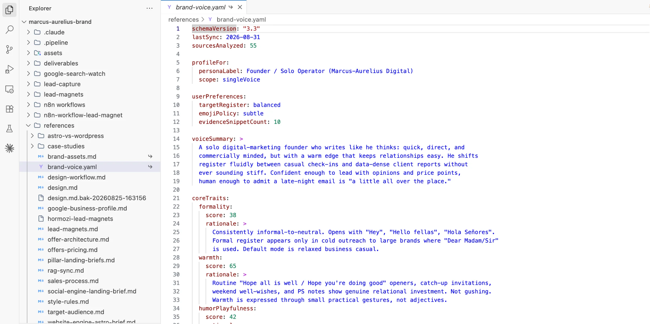
Task: Expand the .pipeline folder
Action: (x=28, y=42)
